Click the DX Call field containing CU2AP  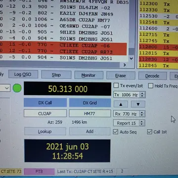click(x=45, y=113)
